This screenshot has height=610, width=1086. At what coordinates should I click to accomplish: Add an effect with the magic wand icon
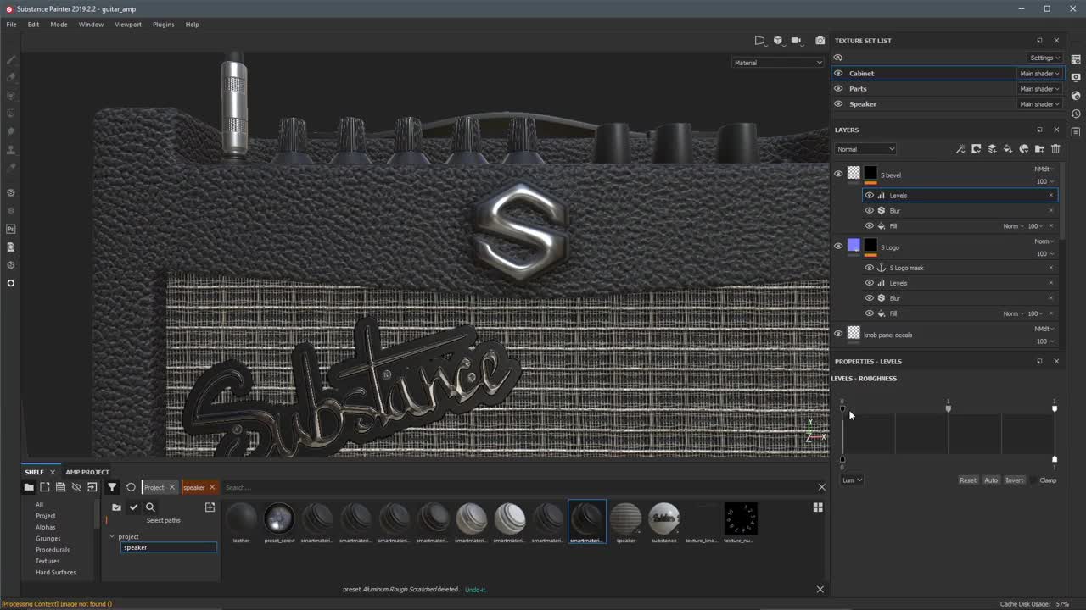click(x=960, y=149)
